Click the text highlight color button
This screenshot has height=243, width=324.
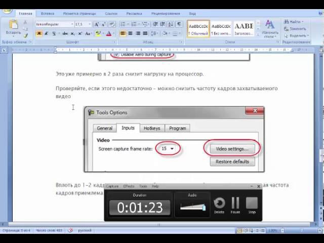click(98, 33)
